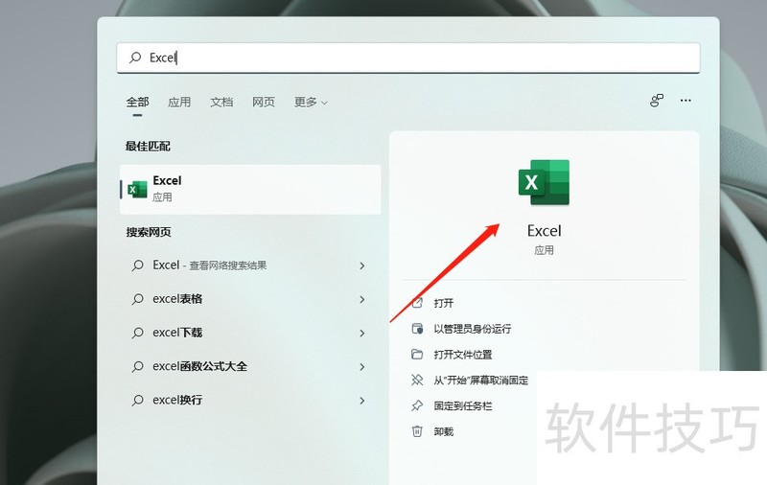Image resolution: width=767 pixels, height=485 pixels.
Task: Switch to the 网页 tab
Action: click(263, 102)
